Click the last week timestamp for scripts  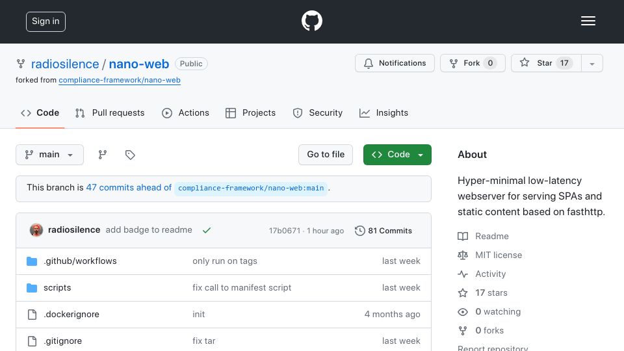tap(401, 288)
